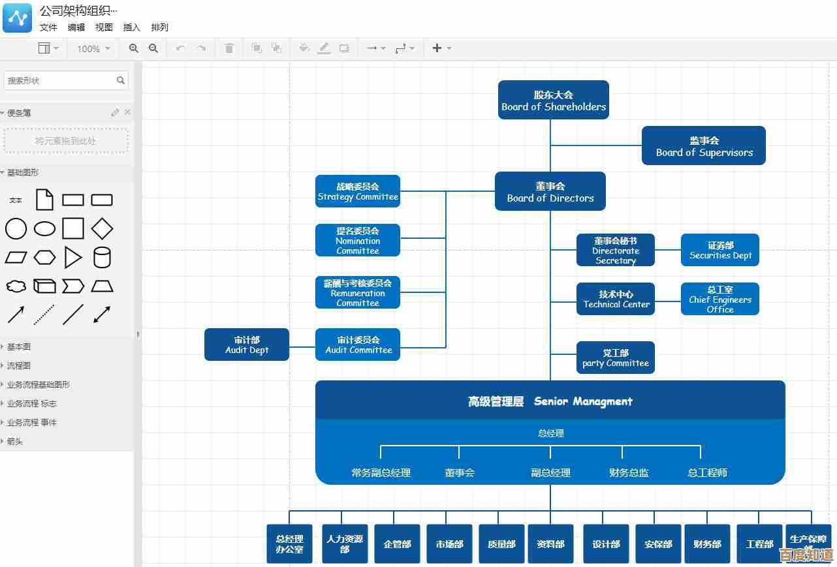Image resolution: width=837 pixels, height=567 pixels.
Task: Open the connection arrow style dropdown
Action: 375,48
